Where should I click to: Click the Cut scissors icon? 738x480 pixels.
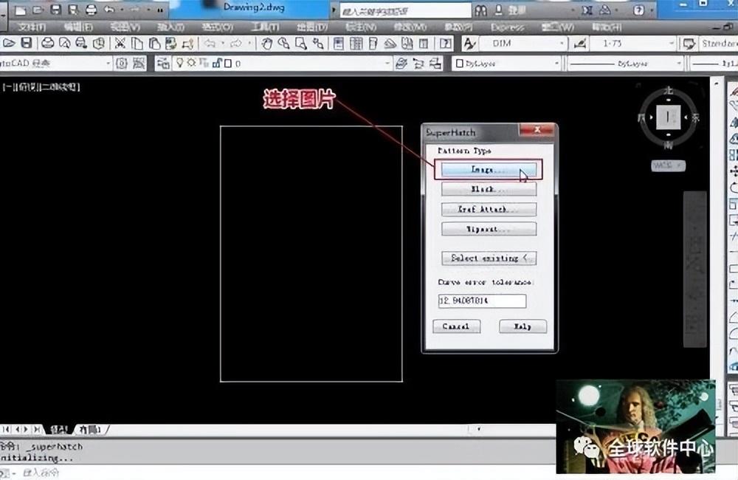120,44
